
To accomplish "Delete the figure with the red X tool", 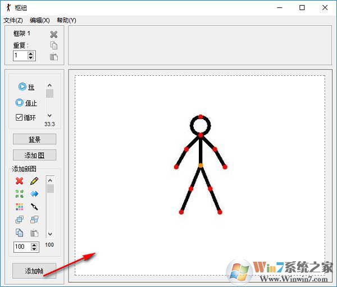I will (19, 181).
